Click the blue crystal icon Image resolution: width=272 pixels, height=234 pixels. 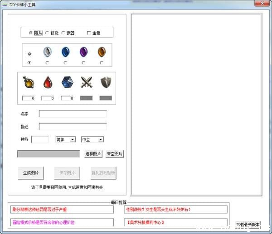pyautogui.click(x=67, y=82)
